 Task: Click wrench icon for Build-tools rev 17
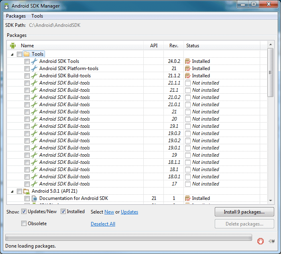(x=34, y=184)
